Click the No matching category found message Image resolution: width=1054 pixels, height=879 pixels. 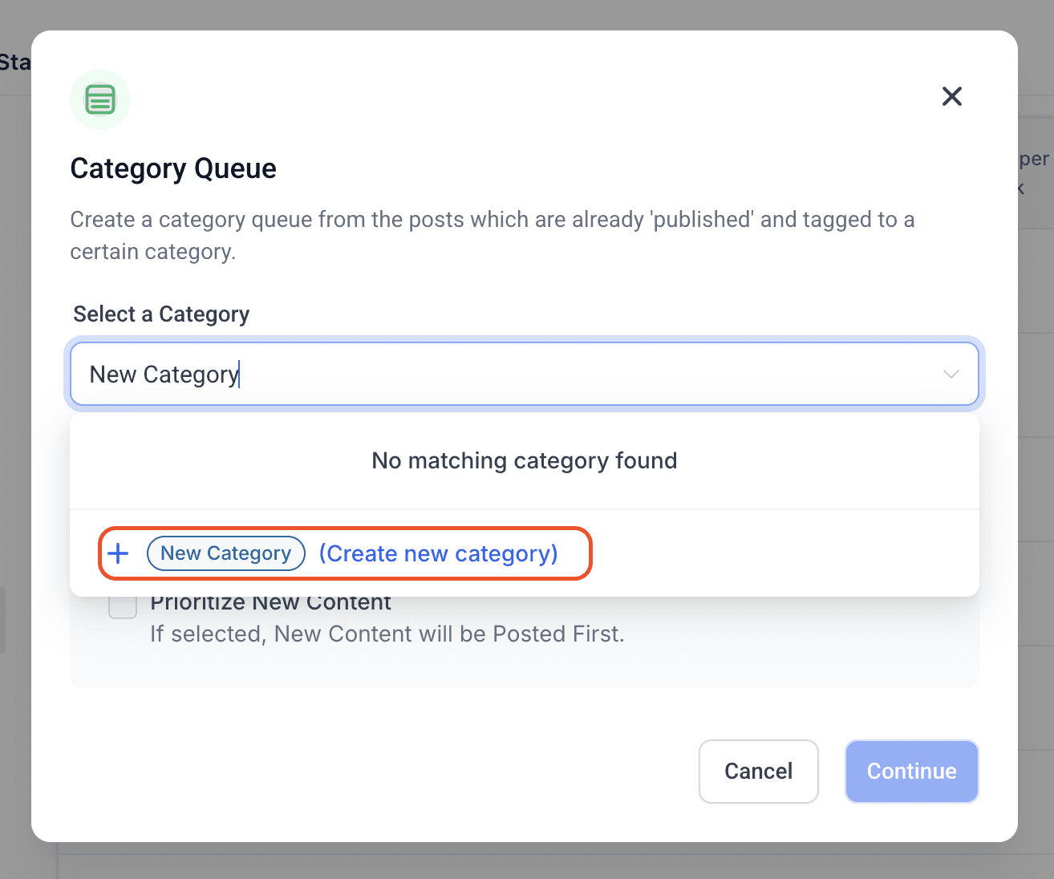525,460
